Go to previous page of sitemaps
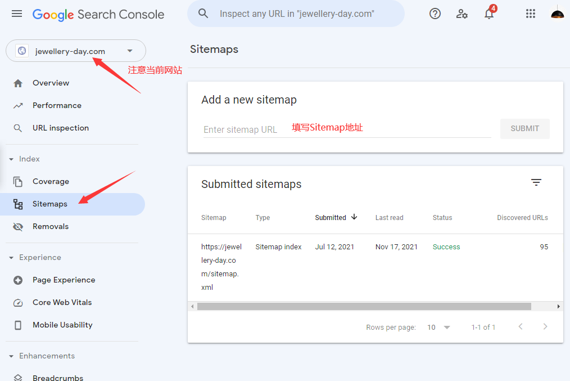This screenshot has width=570, height=381. click(521, 326)
